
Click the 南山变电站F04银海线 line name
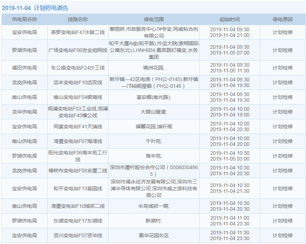point(78,97)
